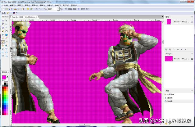Expand the tool options dropdown arrow

(x=16, y=13)
